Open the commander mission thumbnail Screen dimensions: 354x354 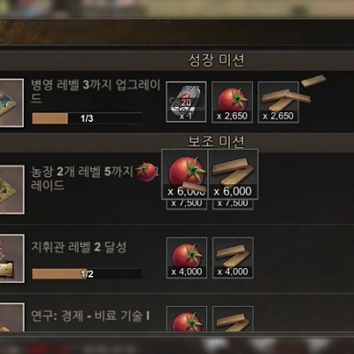pos(12,258)
